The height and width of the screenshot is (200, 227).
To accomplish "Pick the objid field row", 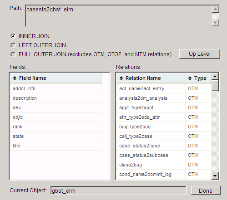I will pos(56,117).
